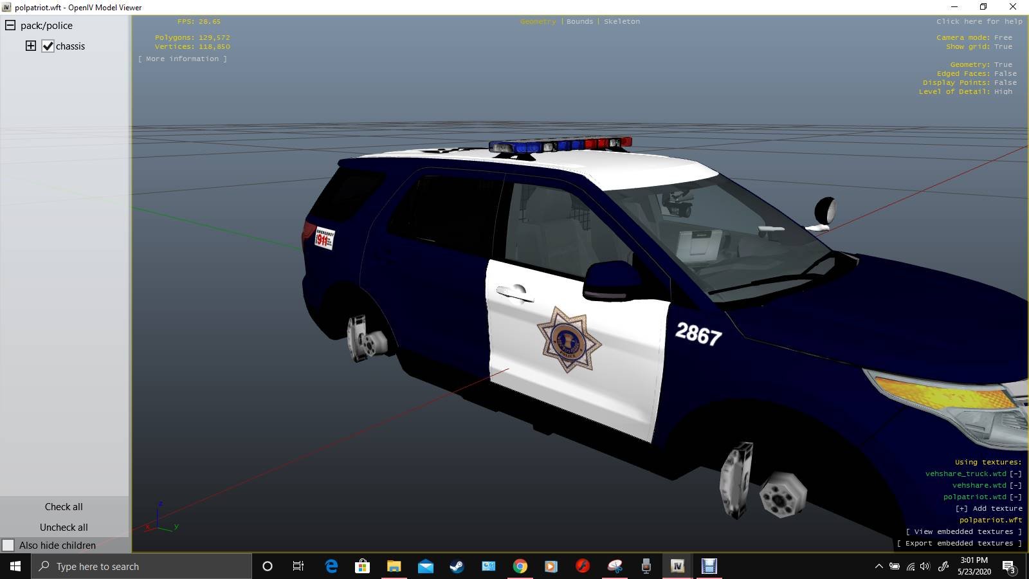Click Export embedded textures
1029x579 pixels.
pos(960,543)
